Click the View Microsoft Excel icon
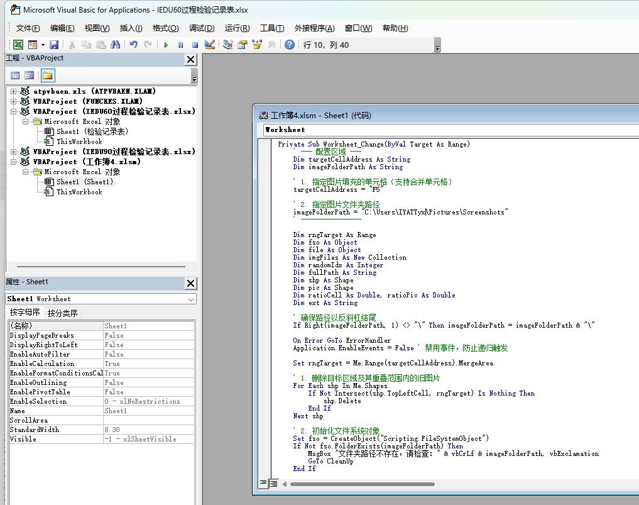The width and height of the screenshot is (639, 505). (x=18, y=45)
